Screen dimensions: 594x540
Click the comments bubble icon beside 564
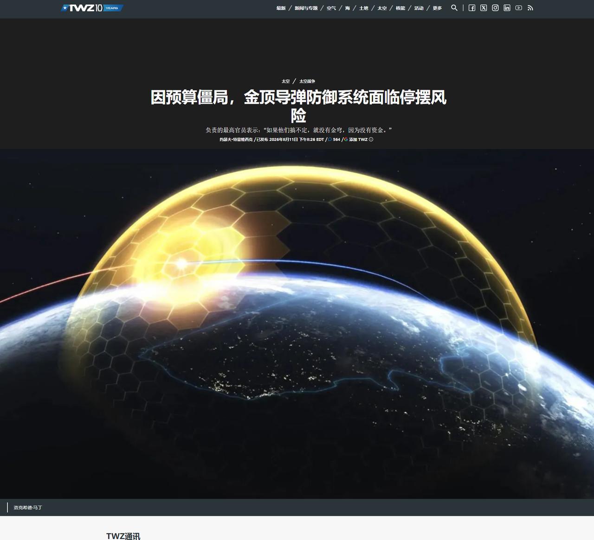(330, 140)
